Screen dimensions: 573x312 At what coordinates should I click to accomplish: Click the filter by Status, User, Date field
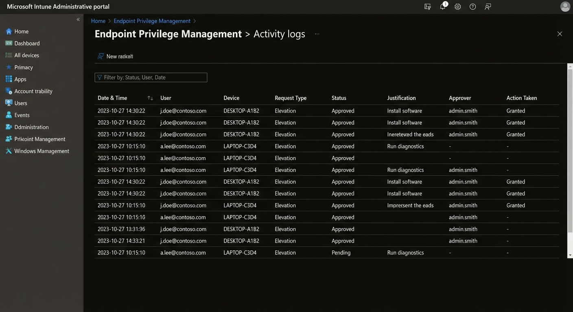[x=151, y=78]
